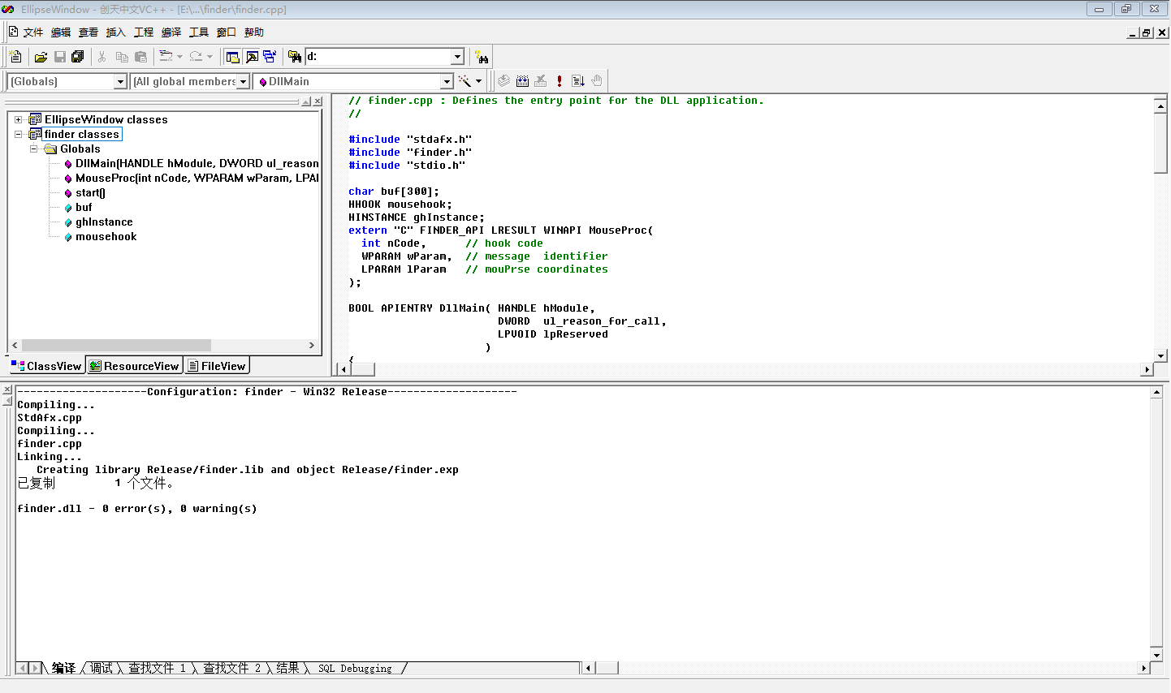Collapse the Globals folder node
Viewport: 1171px width, 693px height.
point(33,148)
